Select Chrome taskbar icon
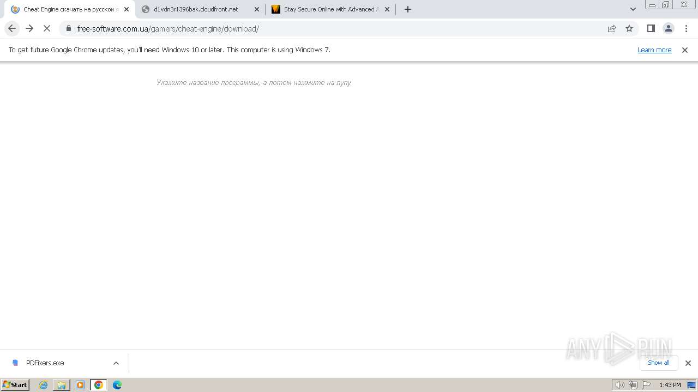 (x=99, y=385)
